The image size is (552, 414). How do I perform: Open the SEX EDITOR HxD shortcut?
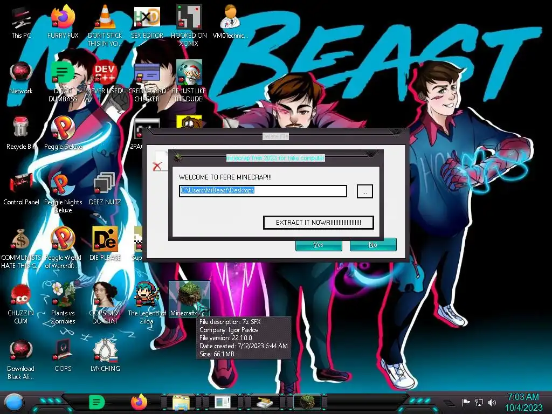click(147, 22)
